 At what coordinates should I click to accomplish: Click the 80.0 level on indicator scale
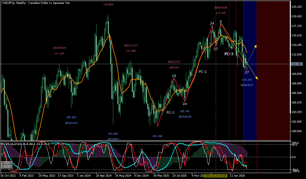(295, 144)
